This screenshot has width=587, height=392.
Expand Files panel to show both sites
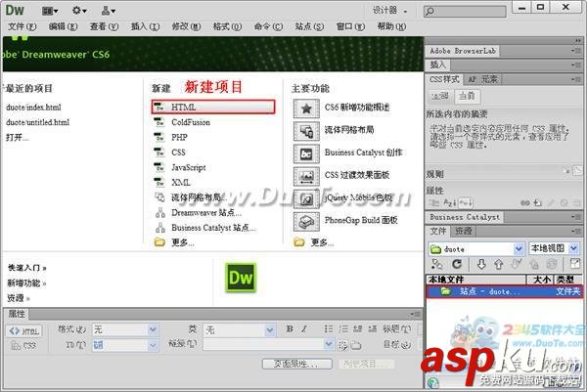[574, 264]
